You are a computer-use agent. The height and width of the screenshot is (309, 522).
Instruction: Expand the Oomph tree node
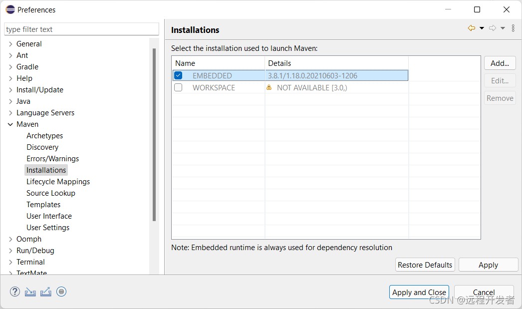(10, 239)
